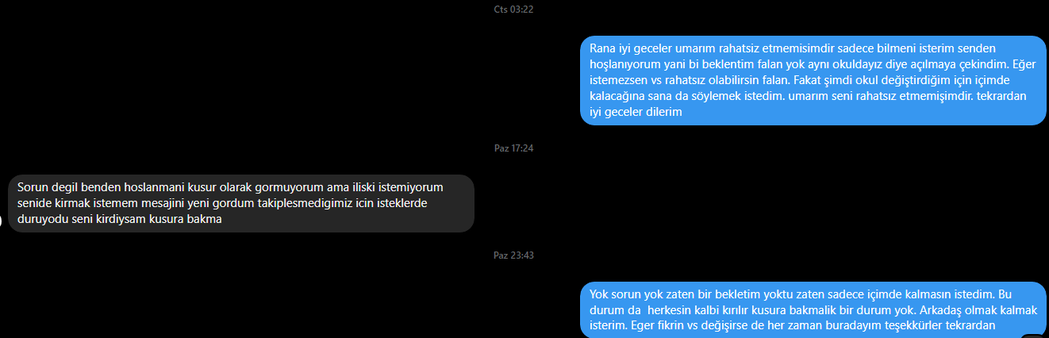The image size is (1049, 338).
Task: Click the word "duruyodu" in the gray reply
Action: 40,220
